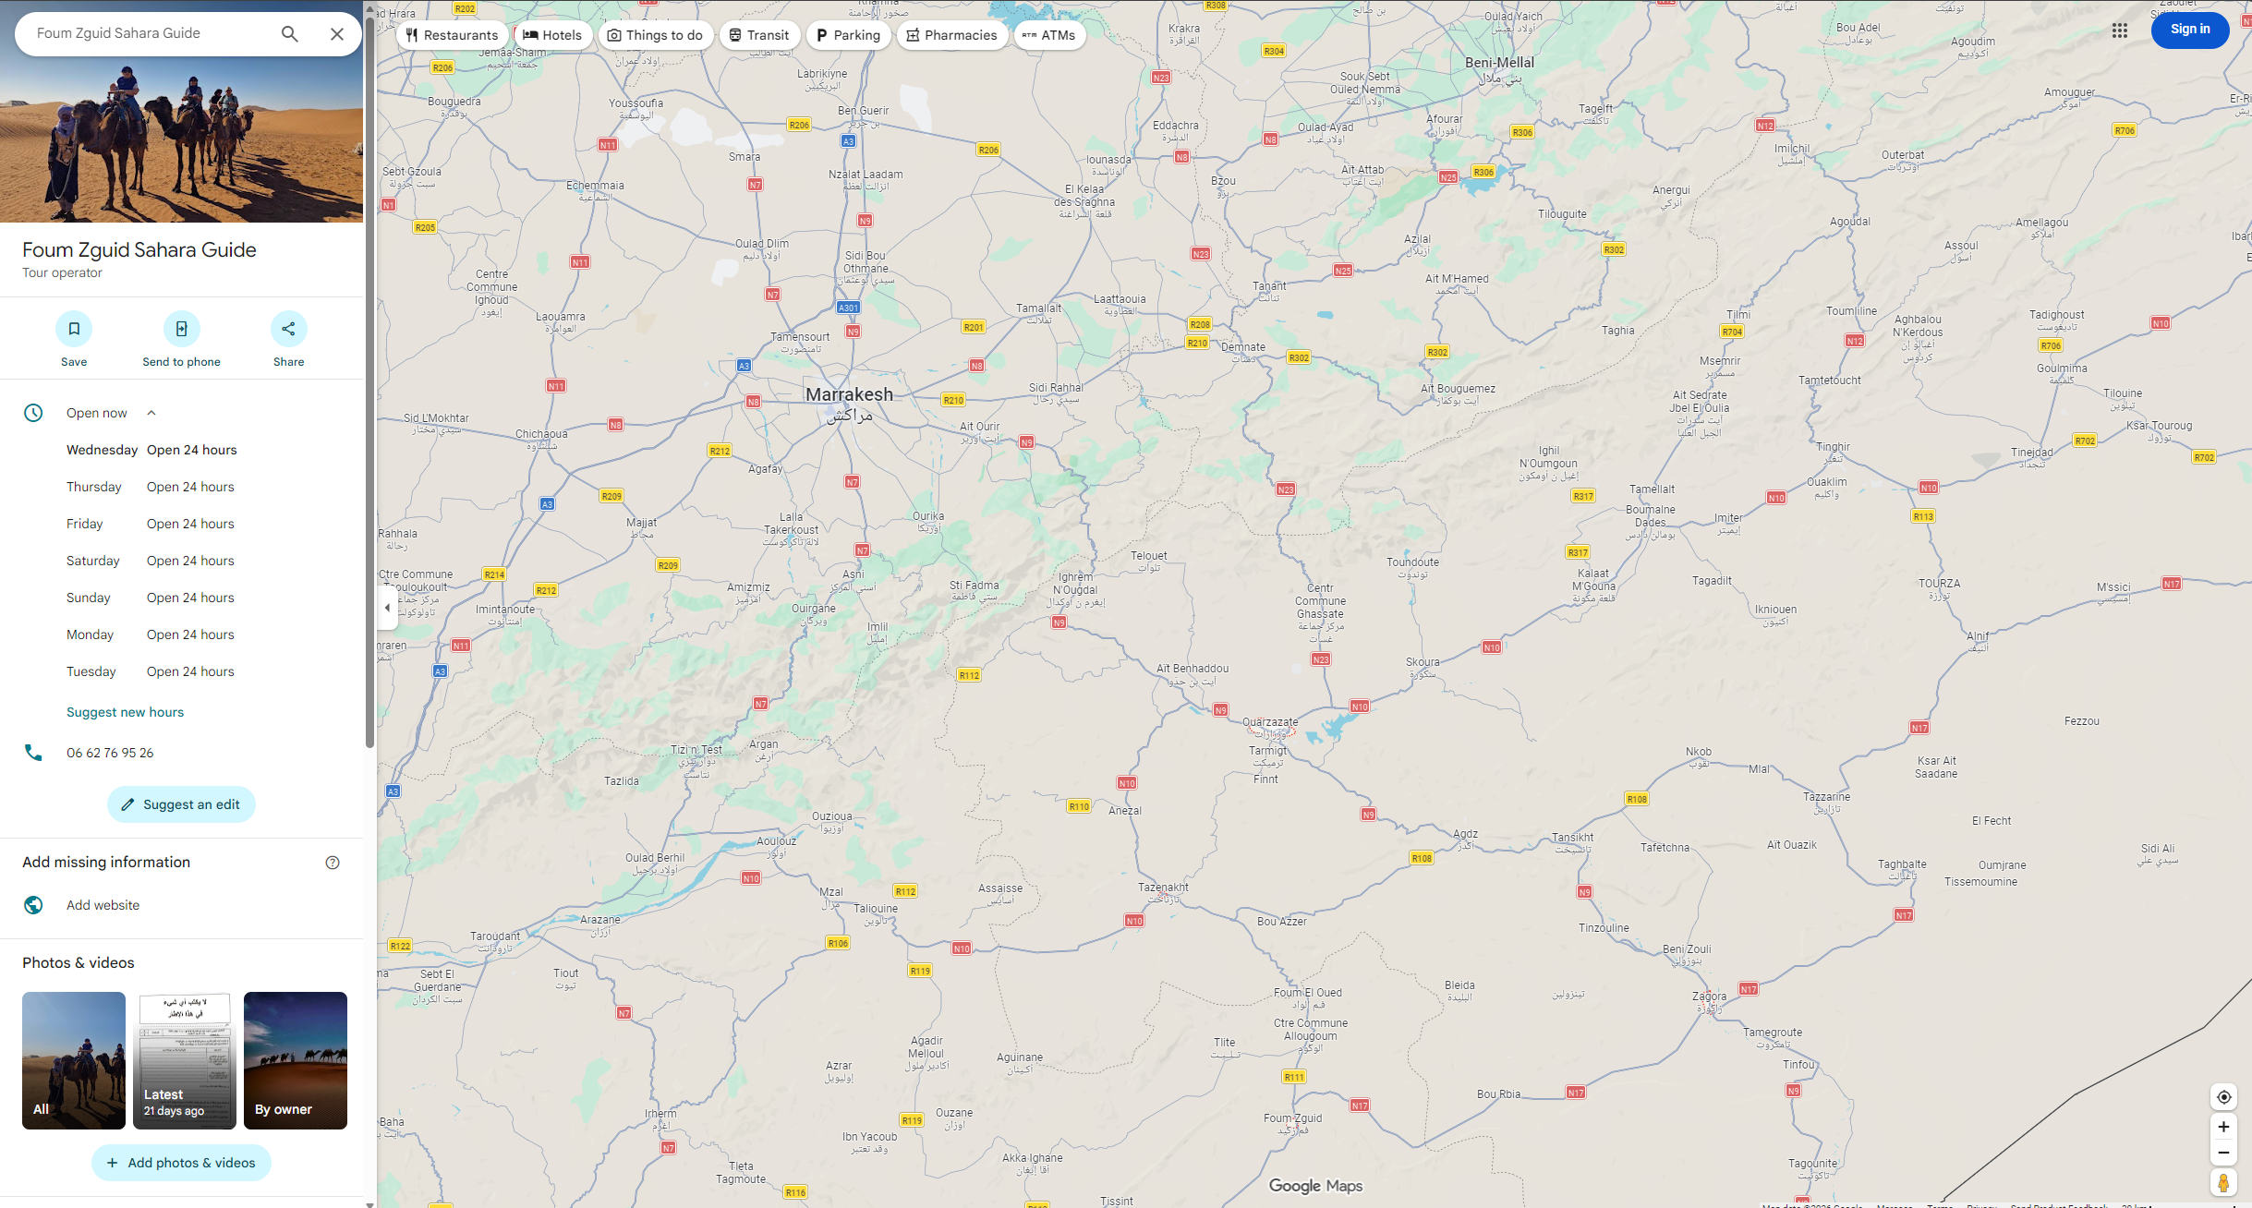The width and height of the screenshot is (2252, 1208).
Task: Open the Latest photos thumbnail
Action: (185, 1060)
